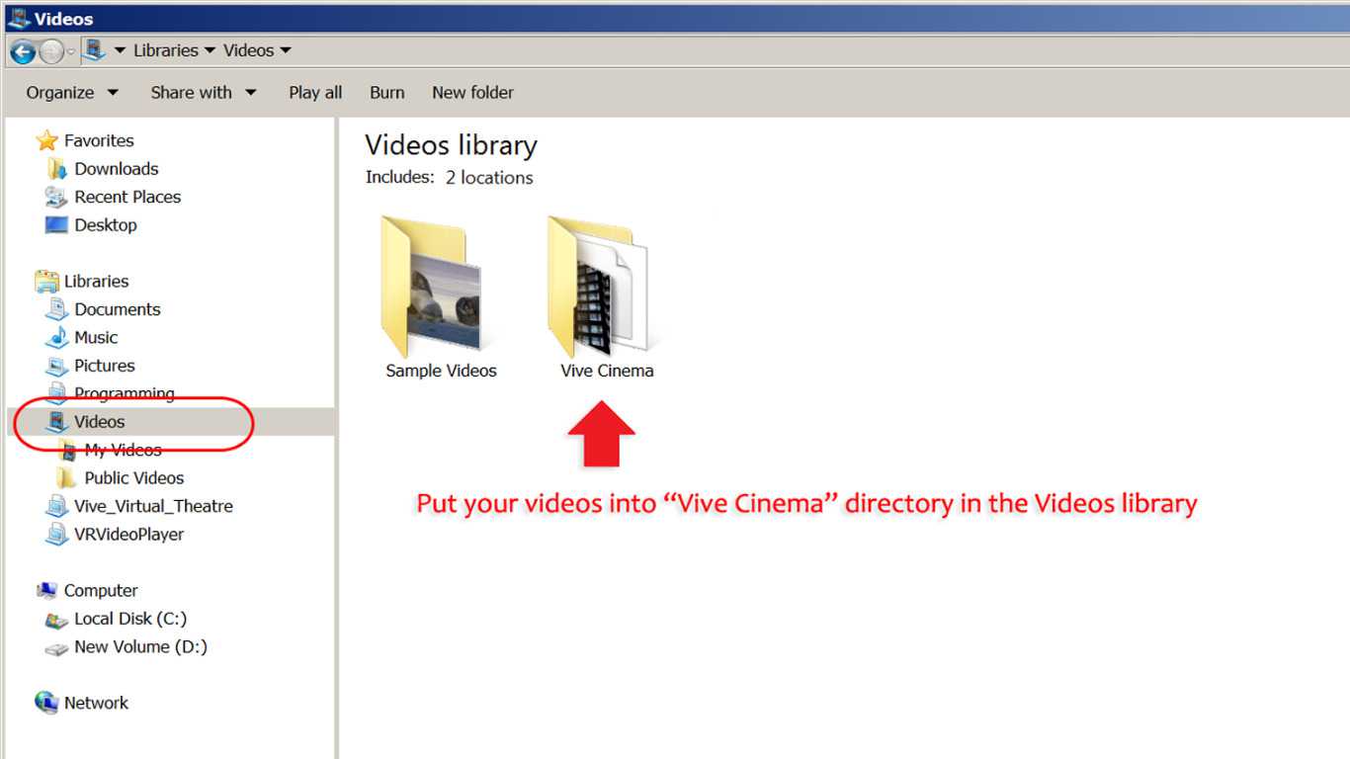The height and width of the screenshot is (759, 1350).
Task: Click the Vive_Virtual_Theatre library icon
Action: coord(57,507)
